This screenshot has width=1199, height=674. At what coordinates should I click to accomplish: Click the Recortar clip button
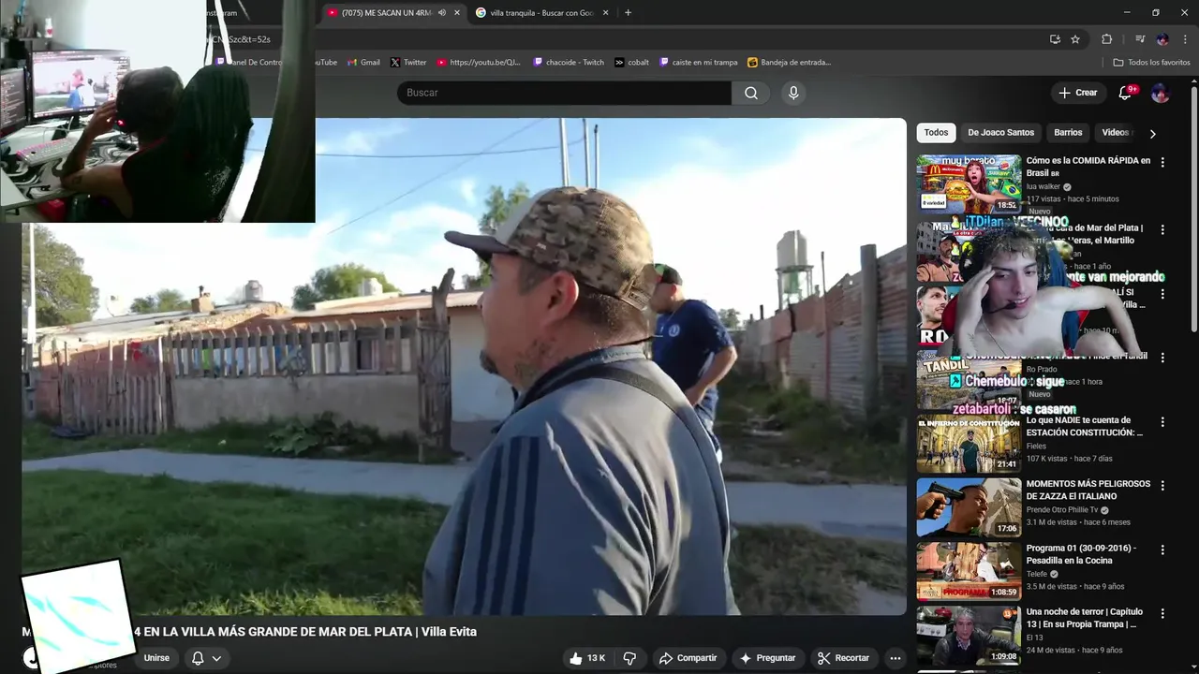point(843,658)
